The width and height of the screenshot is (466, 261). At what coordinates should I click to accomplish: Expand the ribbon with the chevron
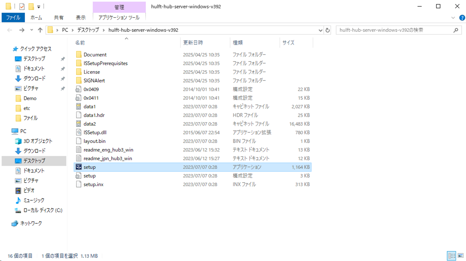[453, 18]
